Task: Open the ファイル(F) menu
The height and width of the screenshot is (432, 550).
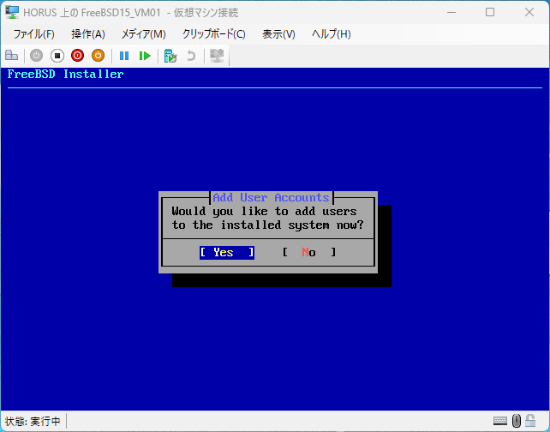Action: pyautogui.click(x=34, y=34)
